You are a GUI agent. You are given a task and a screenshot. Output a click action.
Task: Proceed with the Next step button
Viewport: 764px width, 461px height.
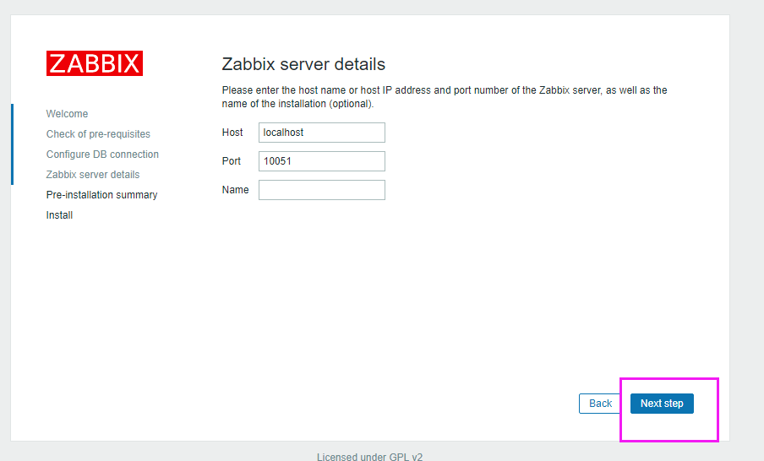pos(662,404)
